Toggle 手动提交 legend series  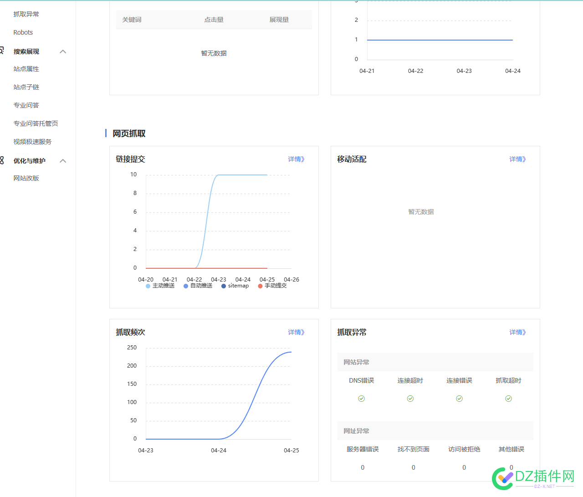tap(272, 286)
